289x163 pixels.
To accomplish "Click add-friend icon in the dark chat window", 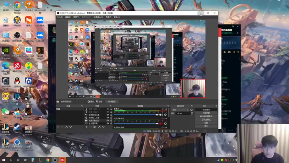I will pos(225,52).
